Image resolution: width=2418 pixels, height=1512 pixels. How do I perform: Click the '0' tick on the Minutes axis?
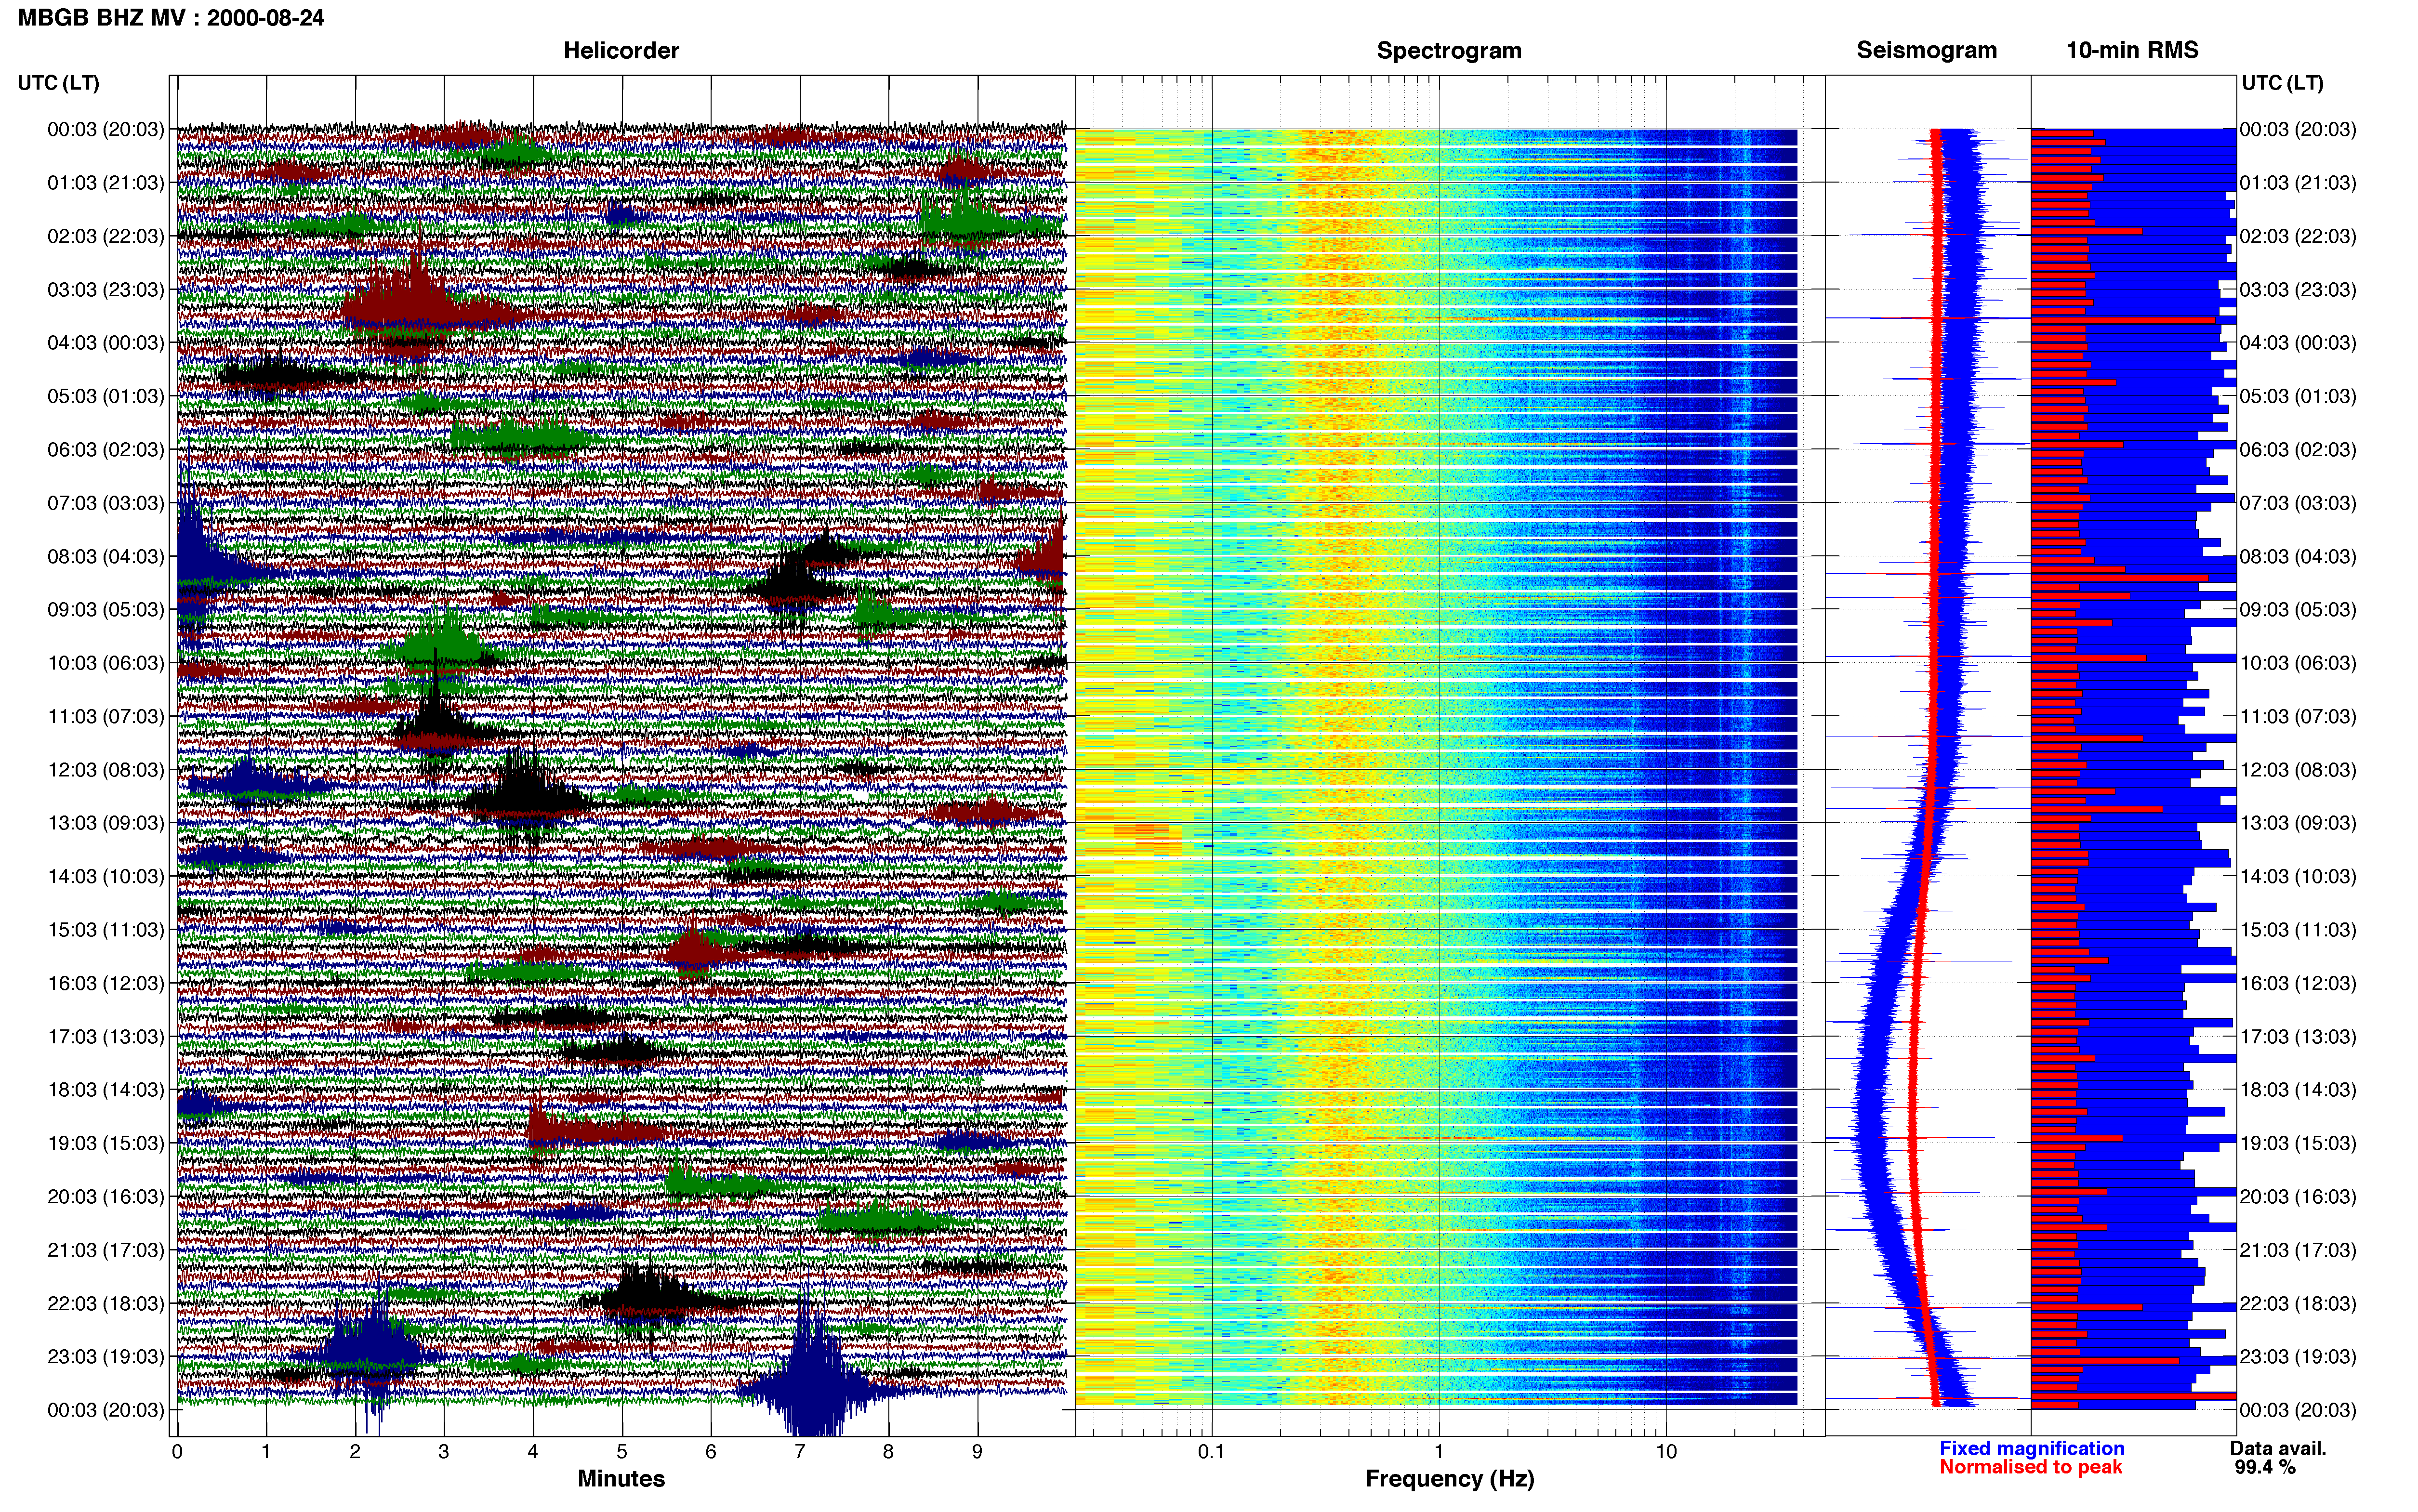click(x=177, y=1452)
